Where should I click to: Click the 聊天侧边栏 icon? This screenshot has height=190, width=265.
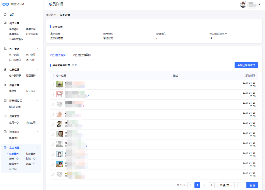(5, 101)
